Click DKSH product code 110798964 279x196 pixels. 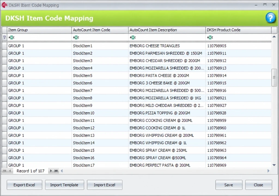[238, 158]
